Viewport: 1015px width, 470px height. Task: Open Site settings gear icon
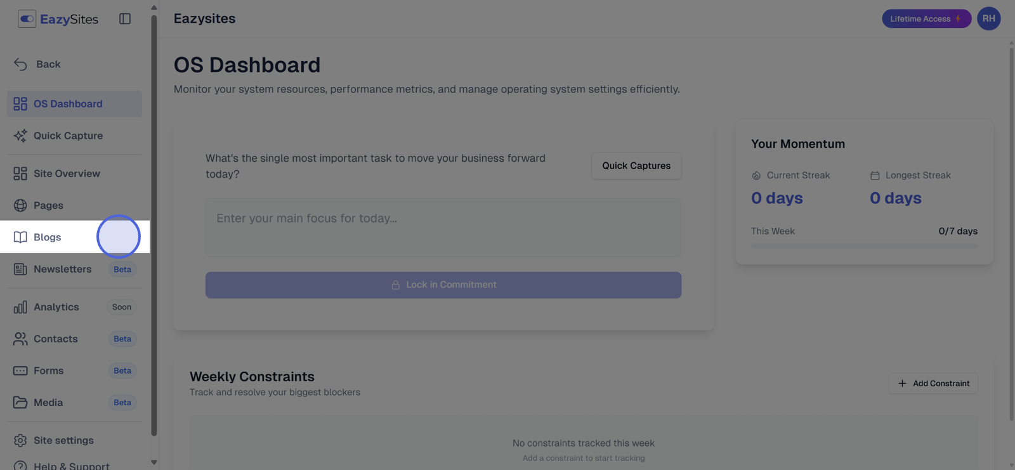(x=20, y=440)
